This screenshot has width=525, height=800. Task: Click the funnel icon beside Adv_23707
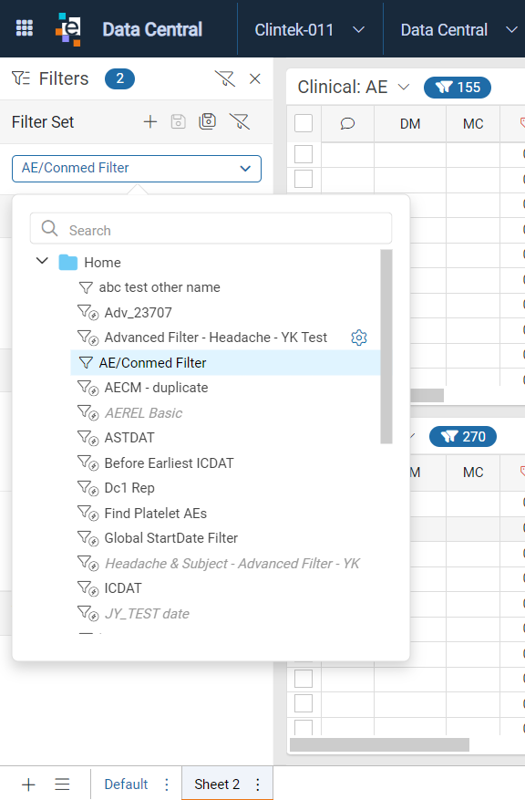pos(87,312)
